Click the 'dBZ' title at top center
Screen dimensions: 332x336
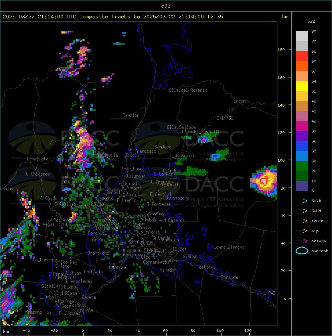click(x=166, y=6)
